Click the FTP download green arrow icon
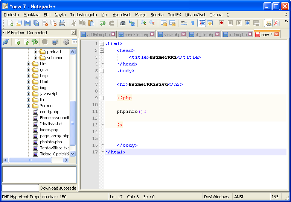 pos(18,42)
